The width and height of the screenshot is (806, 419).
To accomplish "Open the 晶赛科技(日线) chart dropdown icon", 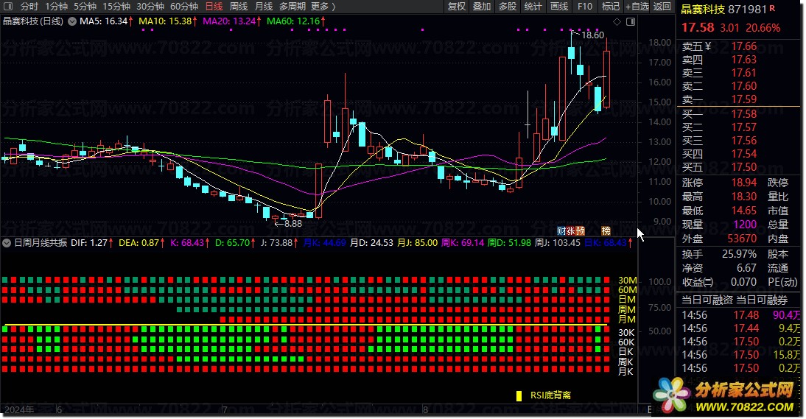I will (72, 21).
